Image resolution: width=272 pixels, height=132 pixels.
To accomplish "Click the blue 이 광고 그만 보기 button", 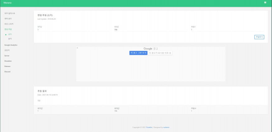I will point(138,53).
